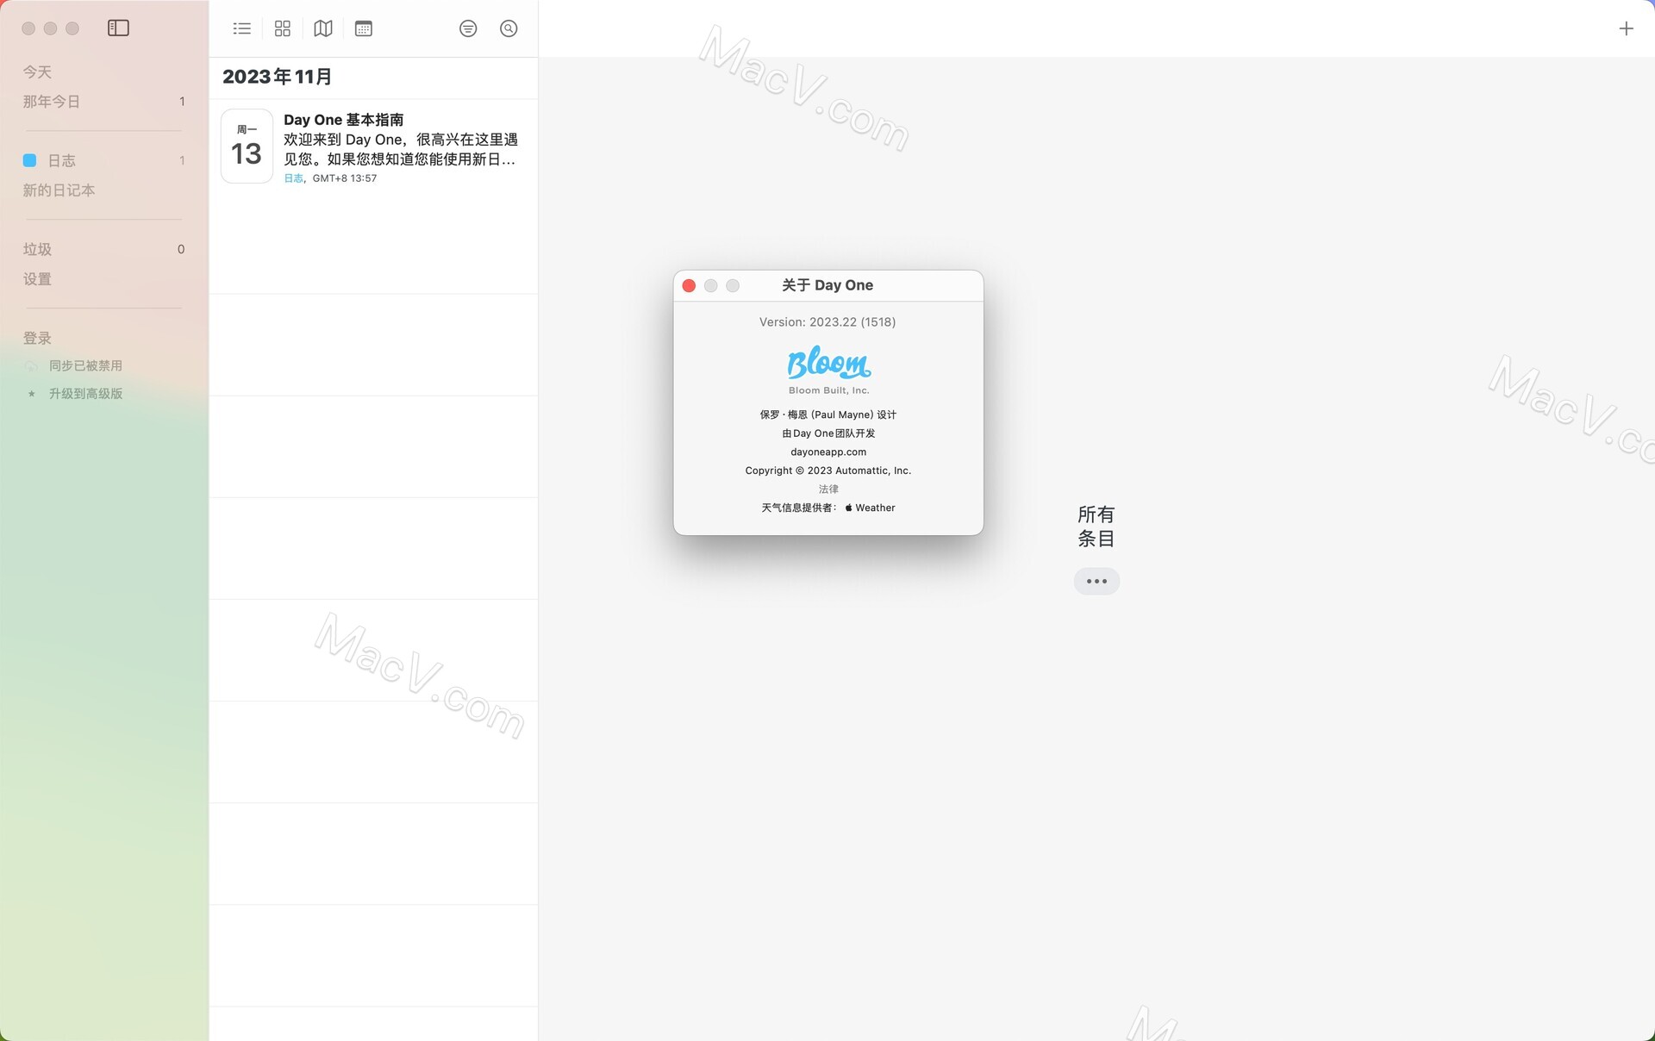
Task: Click 法律 legal link in About dialog
Action: pyautogui.click(x=828, y=489)
